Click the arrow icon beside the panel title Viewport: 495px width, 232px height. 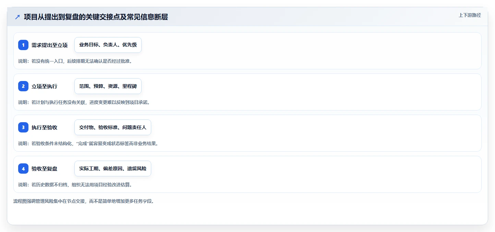[17, 17]
